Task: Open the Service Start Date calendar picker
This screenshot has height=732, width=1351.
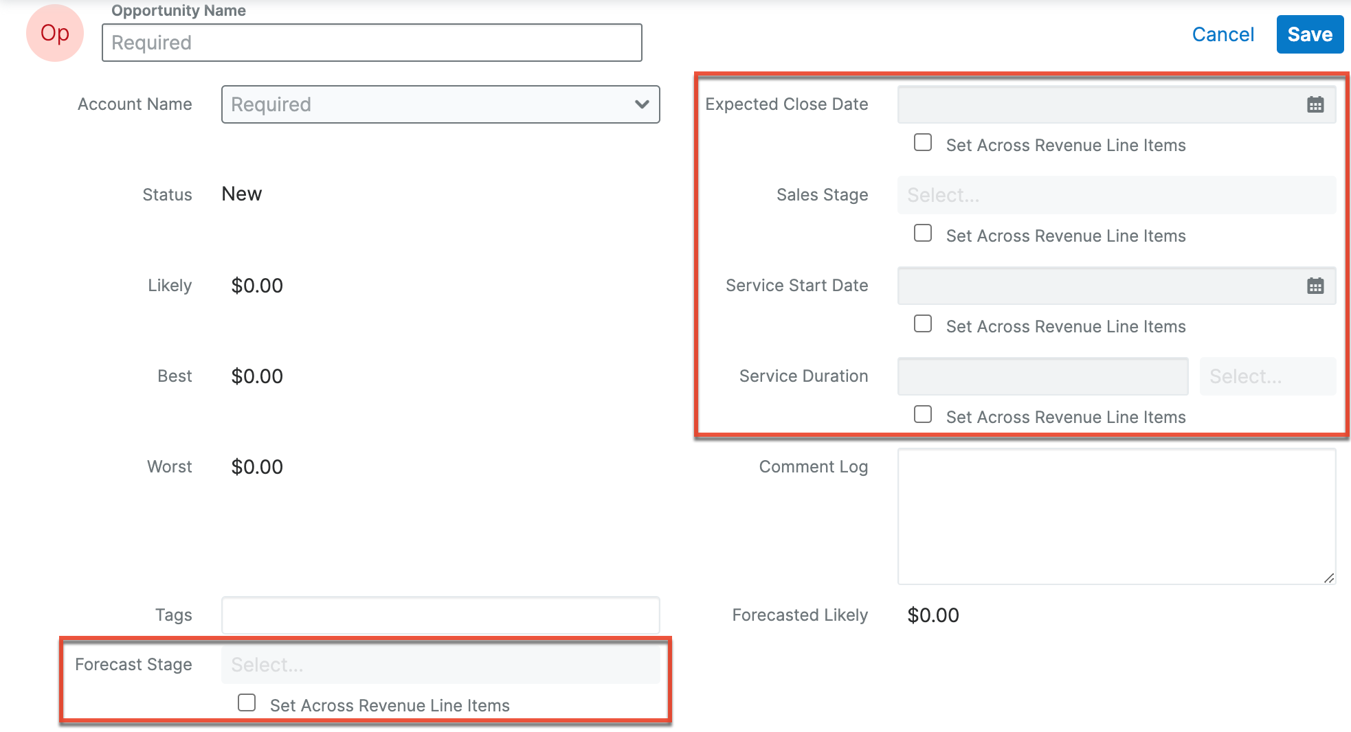Action: click(x=1315, y=286)
